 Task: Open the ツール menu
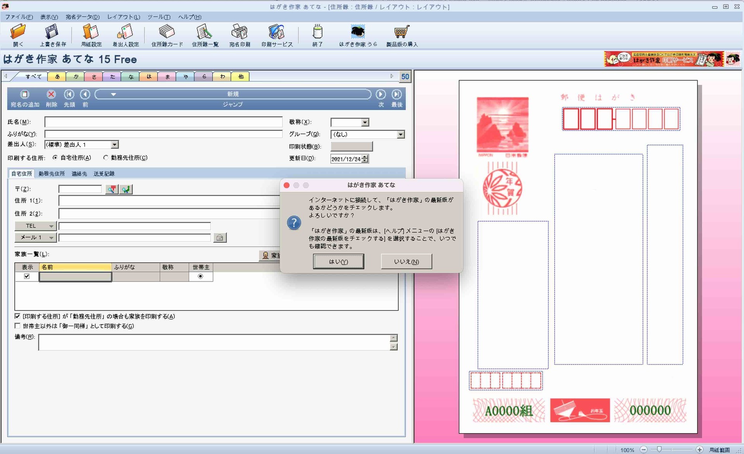pyautogui.click(x=159, y=17)
